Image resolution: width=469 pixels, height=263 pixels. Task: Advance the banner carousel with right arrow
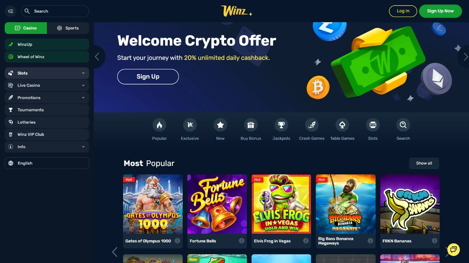click(x=465, y=57)
